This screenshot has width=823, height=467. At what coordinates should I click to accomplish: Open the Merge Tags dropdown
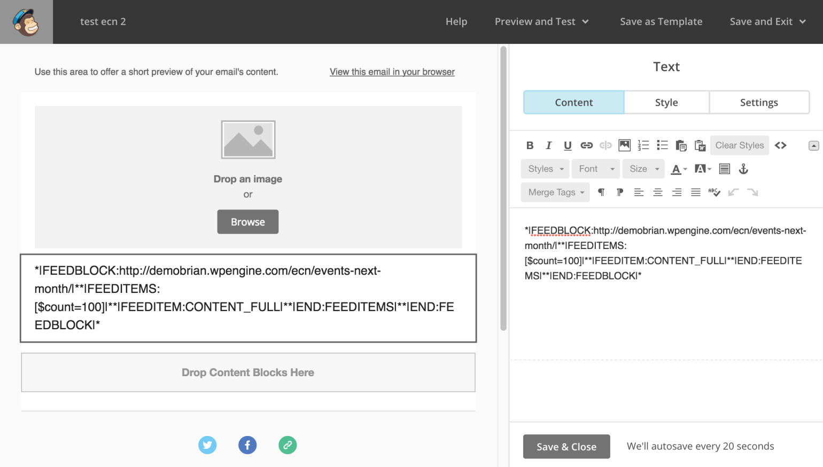tap(555, 192)
